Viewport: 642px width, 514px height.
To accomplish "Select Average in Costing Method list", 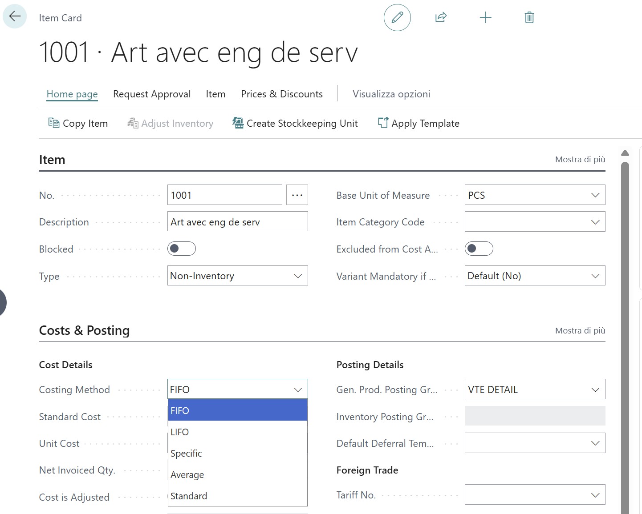I will [x=187, y=475].
